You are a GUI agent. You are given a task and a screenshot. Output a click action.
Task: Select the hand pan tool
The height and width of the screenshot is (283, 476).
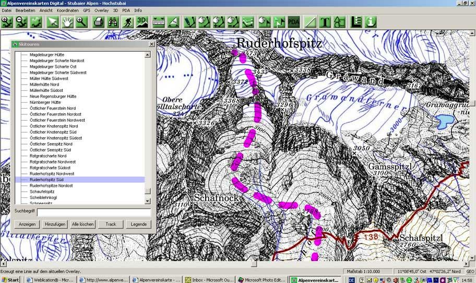pyautogui.click(x=67, y=22)
